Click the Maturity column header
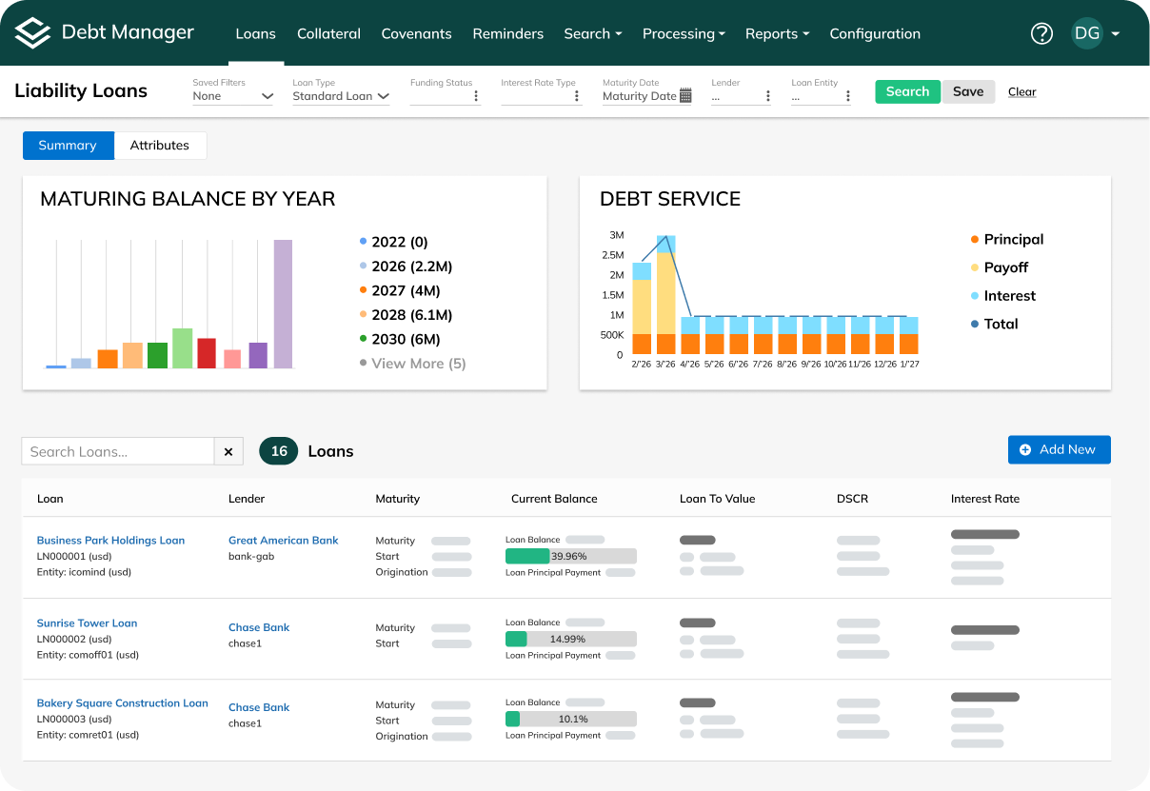Image resolution: width=1150 pixels, height=791 pixels. coord(398,499)
